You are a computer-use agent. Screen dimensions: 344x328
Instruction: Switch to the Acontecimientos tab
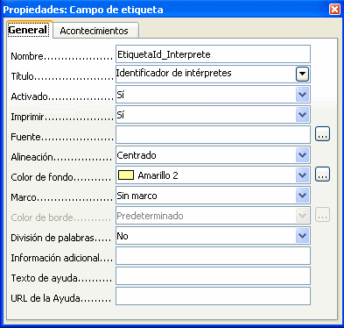click(x=95, y=31)
